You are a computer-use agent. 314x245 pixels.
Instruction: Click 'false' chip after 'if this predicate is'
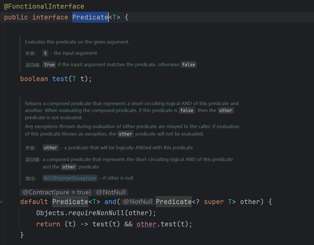[x=187, y=111]
